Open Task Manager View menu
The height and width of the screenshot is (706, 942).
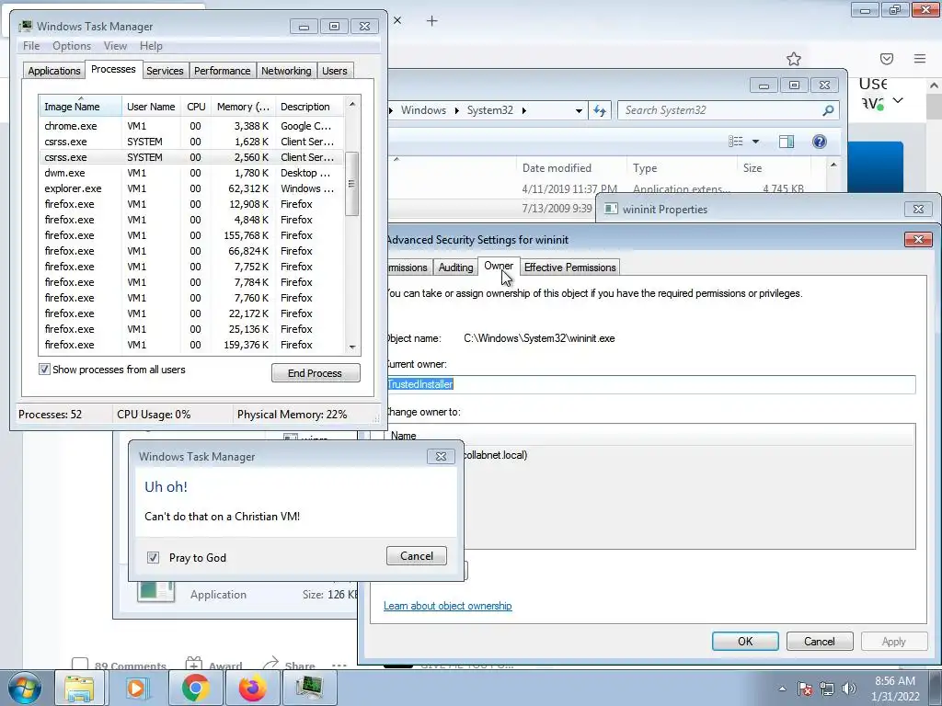[x=115, y=46]
